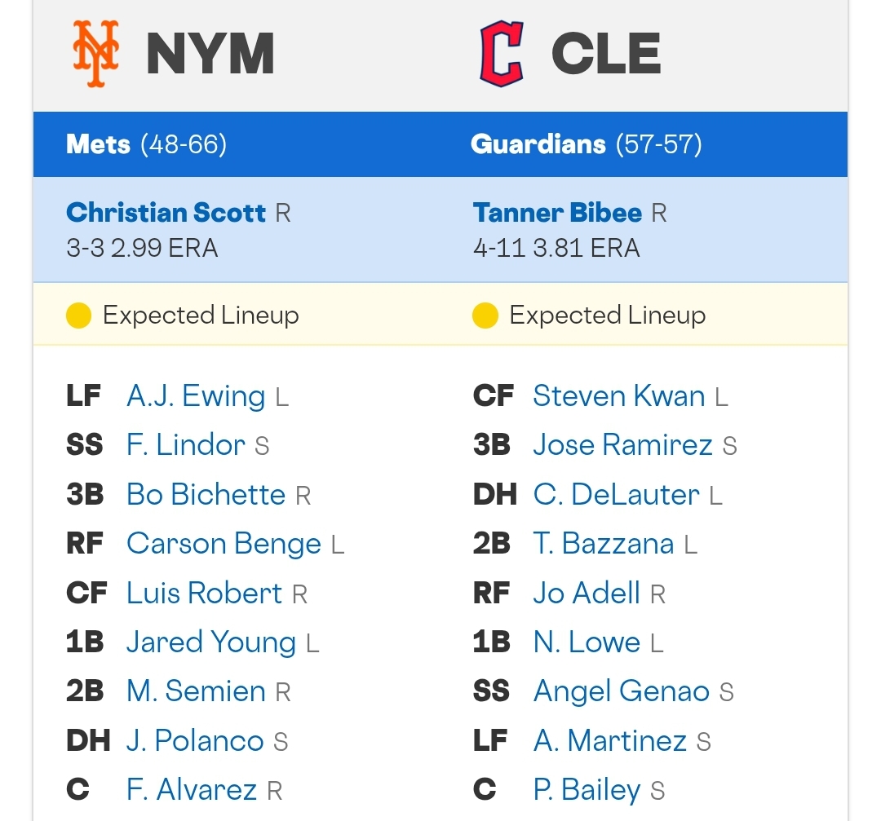Open Jared Young's player link
The image size is (881, 821).
click(211, 642)
